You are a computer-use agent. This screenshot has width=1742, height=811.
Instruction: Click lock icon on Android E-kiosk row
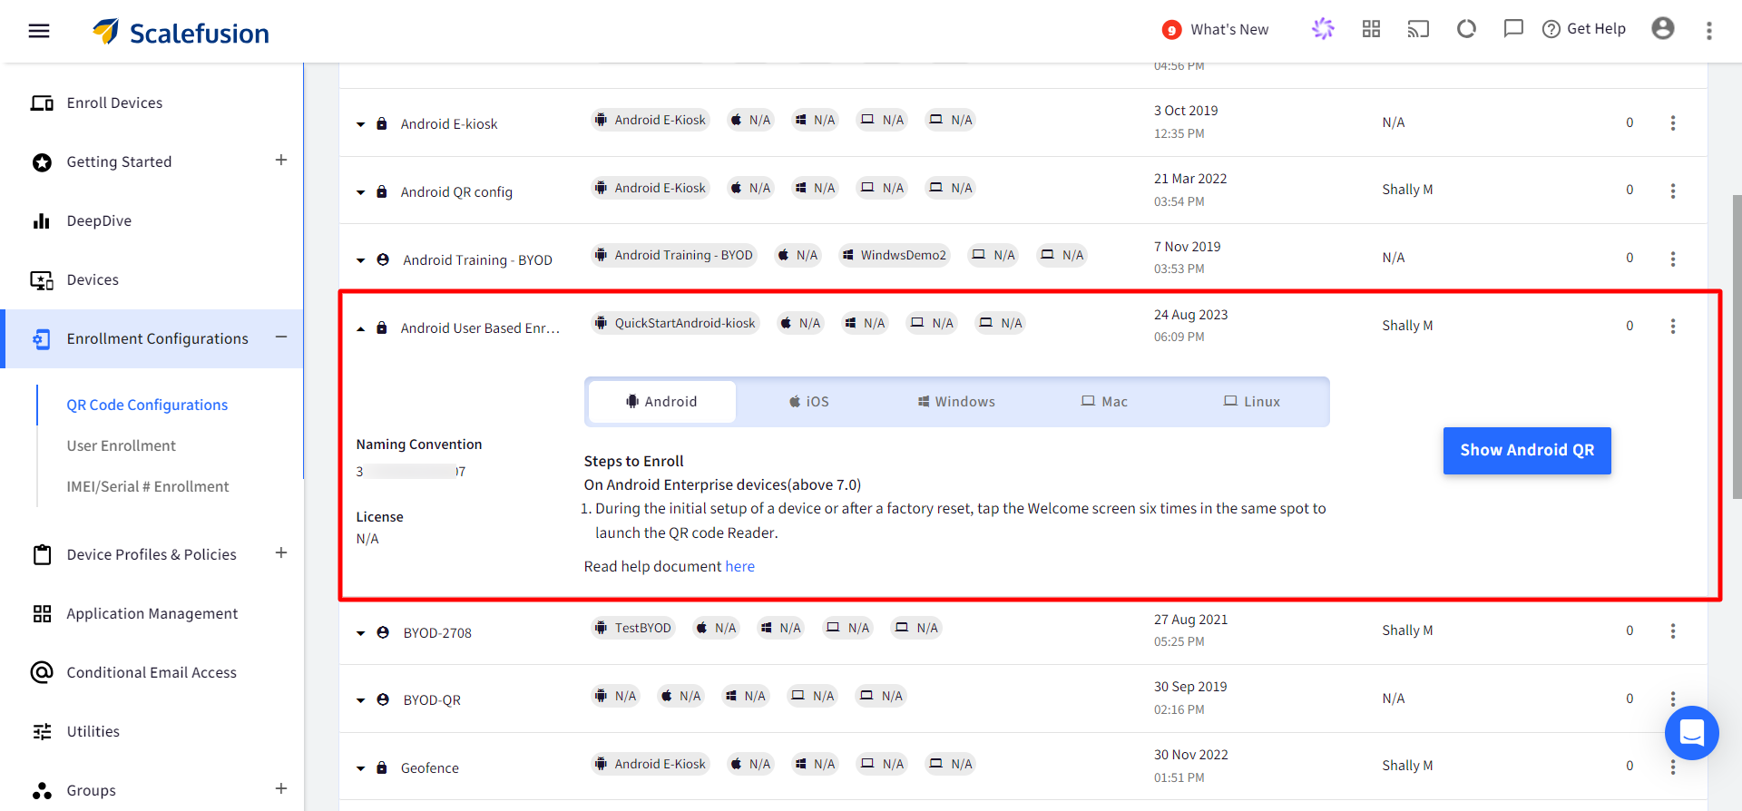[x=382, y=123]
